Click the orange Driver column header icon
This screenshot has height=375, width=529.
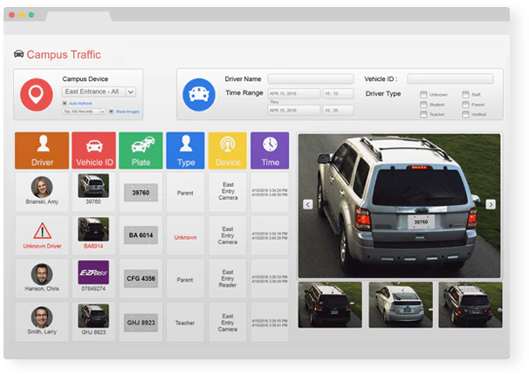(42, 150)
